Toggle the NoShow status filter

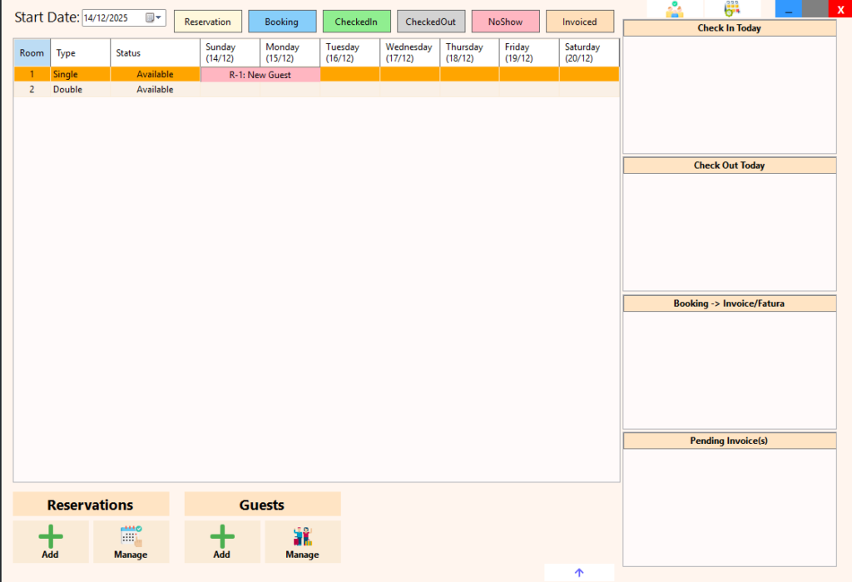pos(505,21)
